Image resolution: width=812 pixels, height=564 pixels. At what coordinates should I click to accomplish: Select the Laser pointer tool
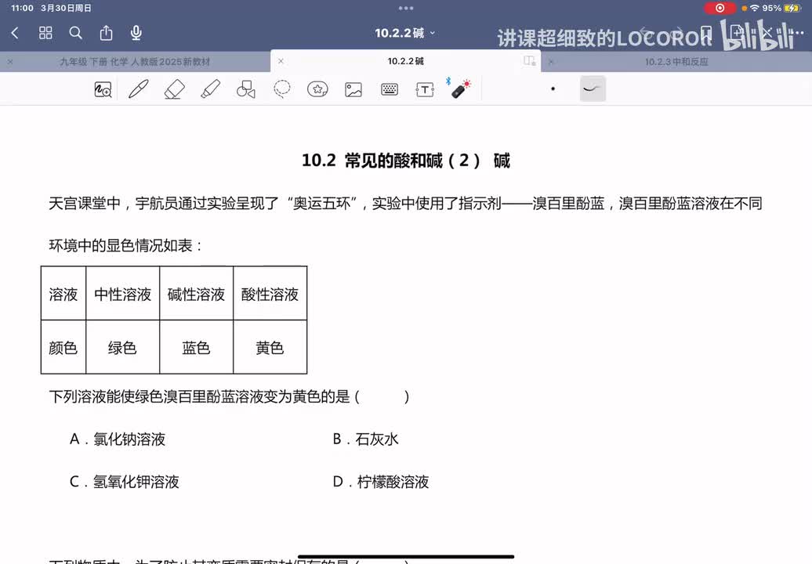[459, 89]
